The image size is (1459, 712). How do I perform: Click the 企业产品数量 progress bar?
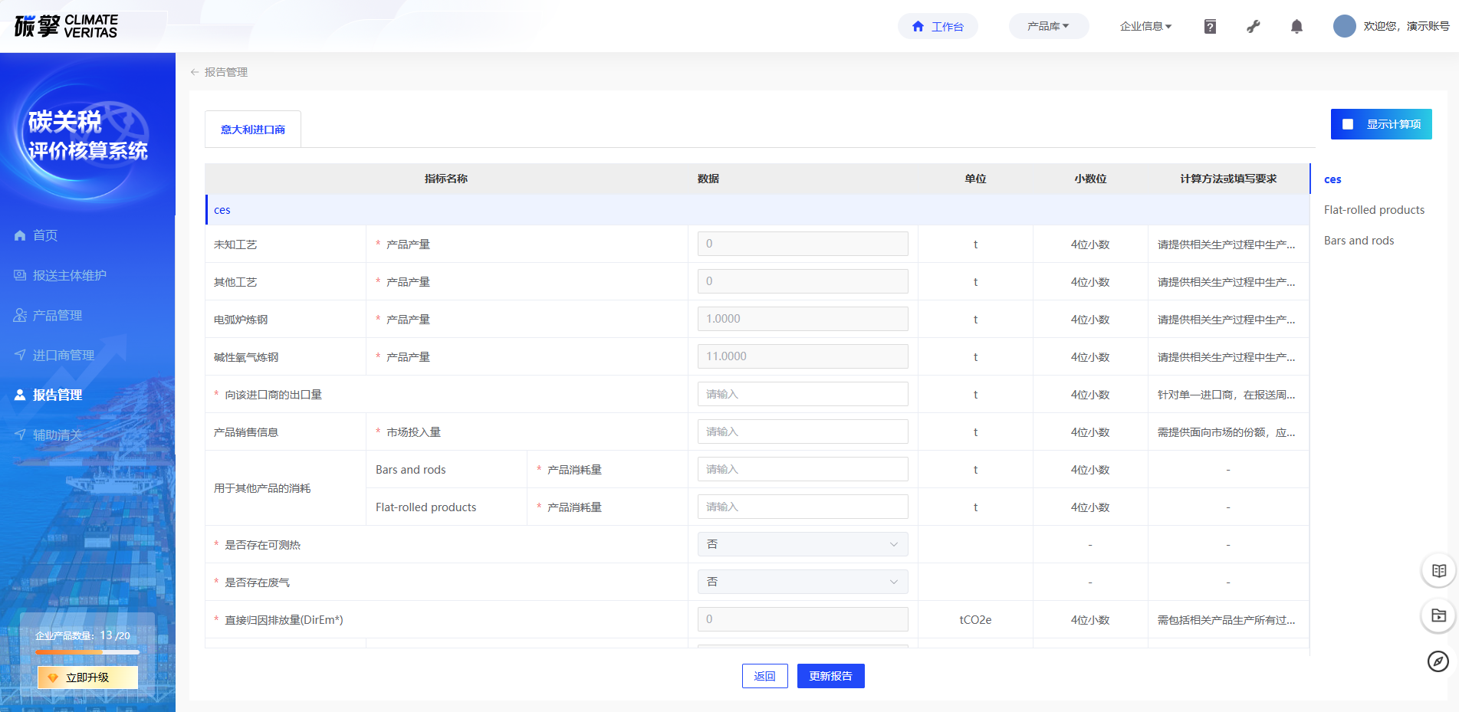click(x=87, y=652)
